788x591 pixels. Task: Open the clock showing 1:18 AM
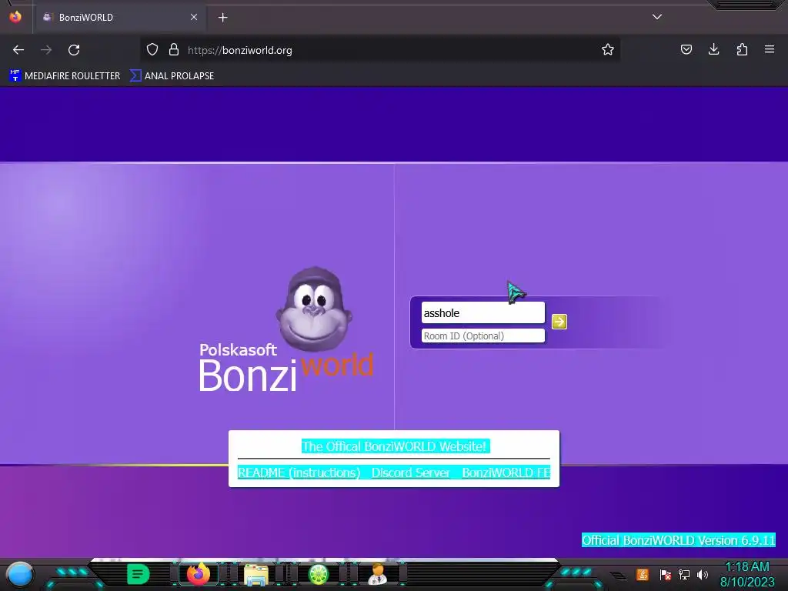[747, 574]
